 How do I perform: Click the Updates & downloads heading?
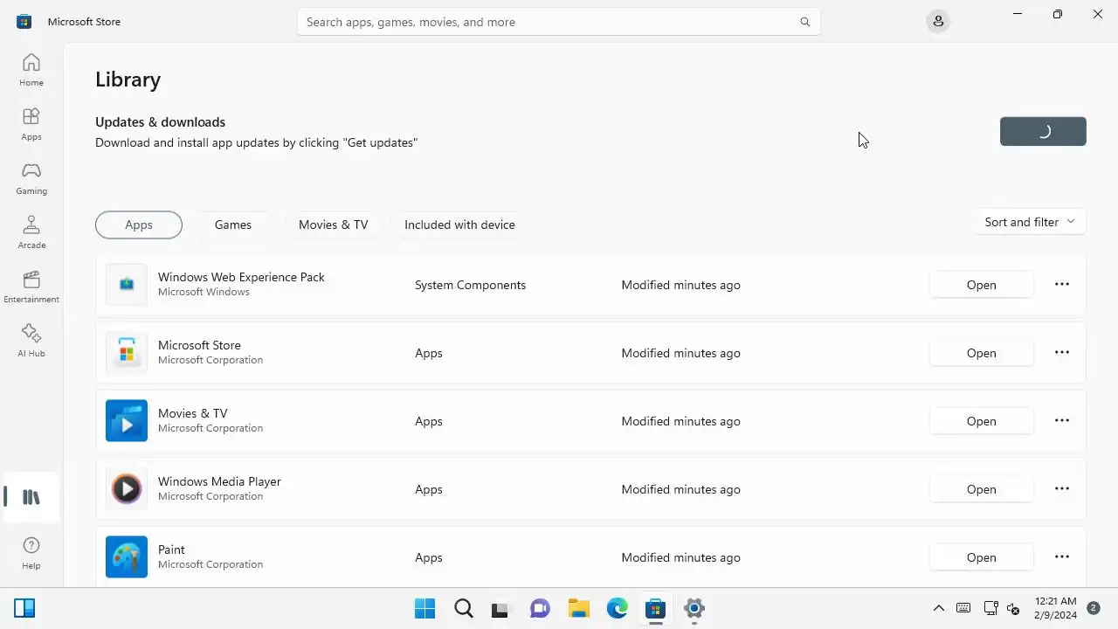tap(161, 122)
